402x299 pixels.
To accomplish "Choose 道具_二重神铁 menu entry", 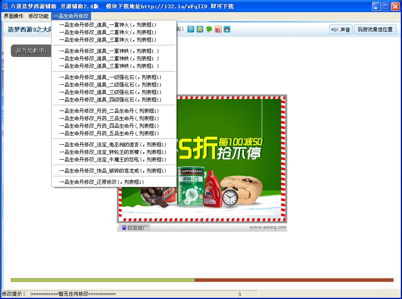I will [x=114, y=59].
